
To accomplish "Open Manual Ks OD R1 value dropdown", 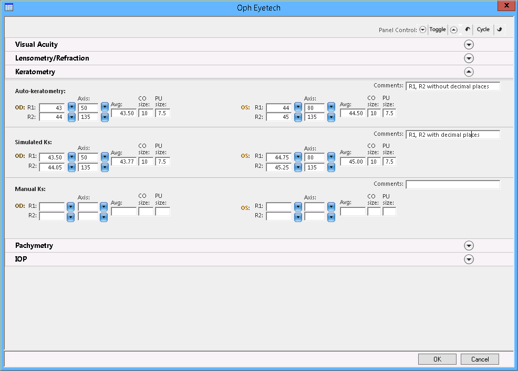I will coord(70,207).
